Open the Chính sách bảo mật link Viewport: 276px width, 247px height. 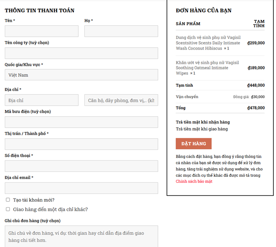point(194,182)
